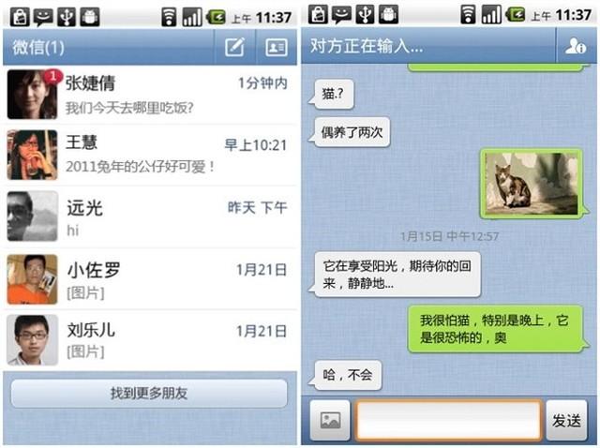Tap the Wi-Fi icon in left status bar
This screenshot has width=600, height=448.
169,17
